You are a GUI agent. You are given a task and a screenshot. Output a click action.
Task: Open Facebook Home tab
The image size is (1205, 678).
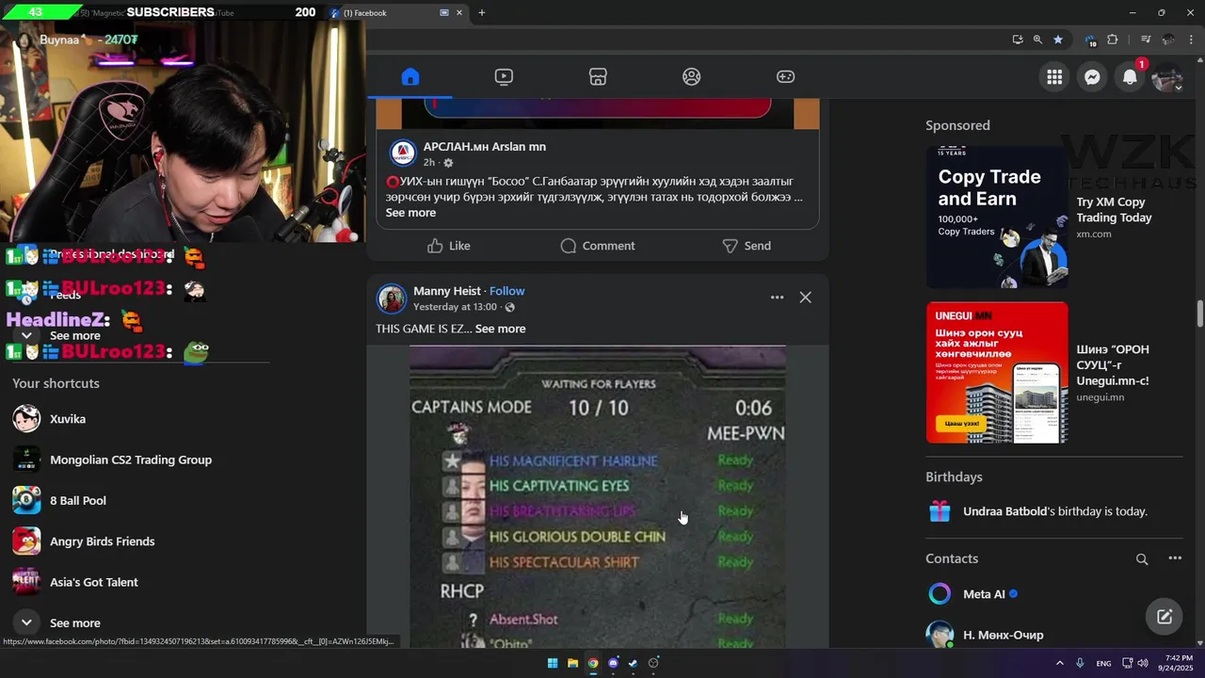point(410,77)
